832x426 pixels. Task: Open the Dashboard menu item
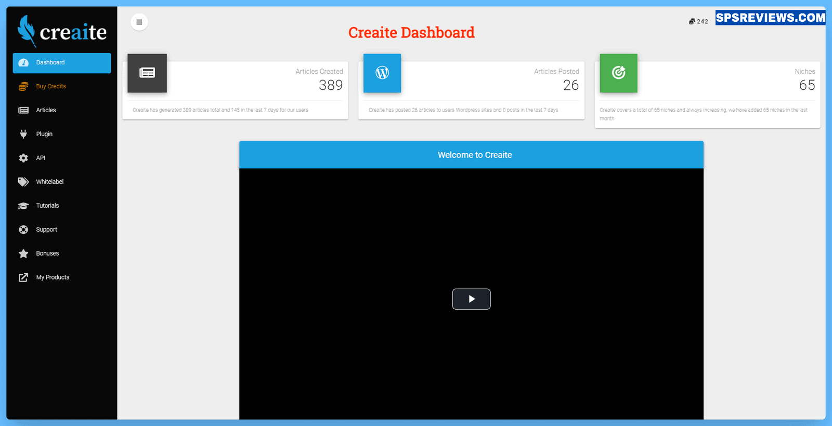pos(62,63)
